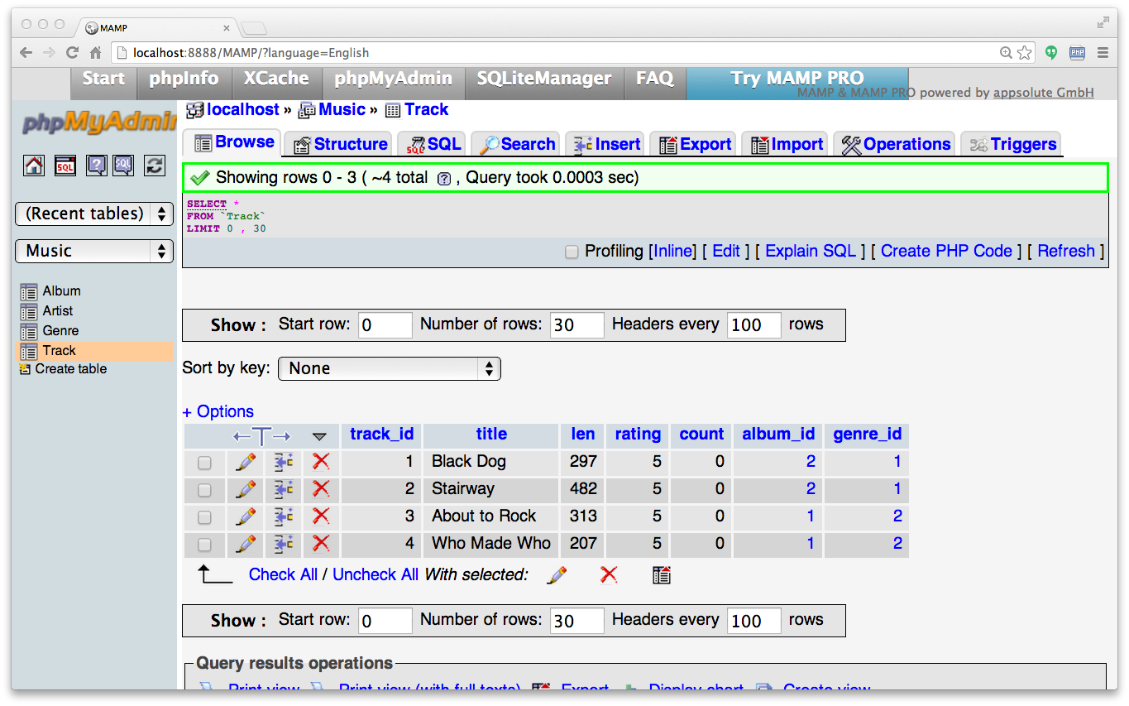
Task: Click the browser reload button
Action: point(72,52)
